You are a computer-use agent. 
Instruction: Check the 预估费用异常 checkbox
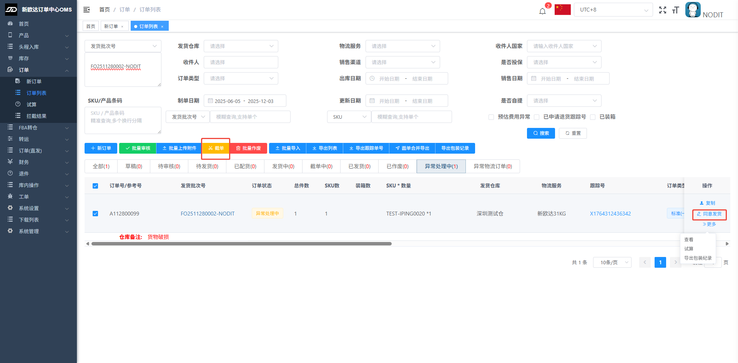pyautogui.click(x=491, y=117)
